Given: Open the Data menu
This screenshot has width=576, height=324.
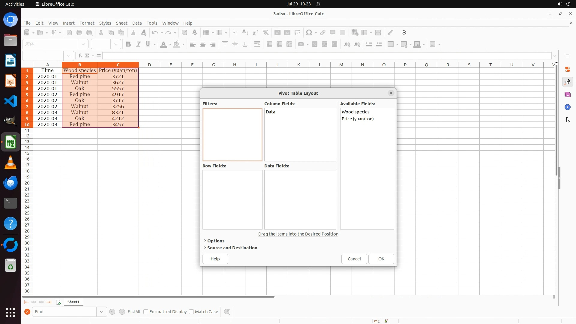Looking at the screenshot, I should point(137,23).
